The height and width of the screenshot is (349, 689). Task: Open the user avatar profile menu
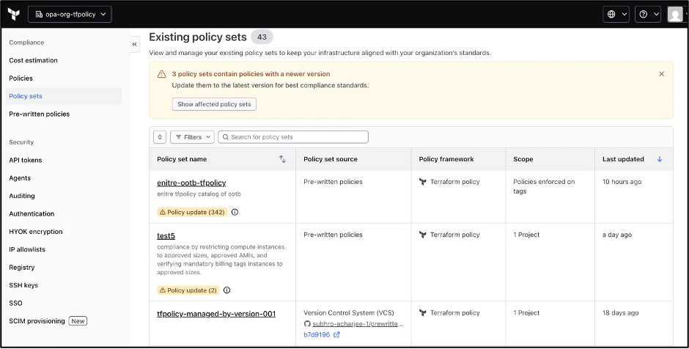point(675,14)
